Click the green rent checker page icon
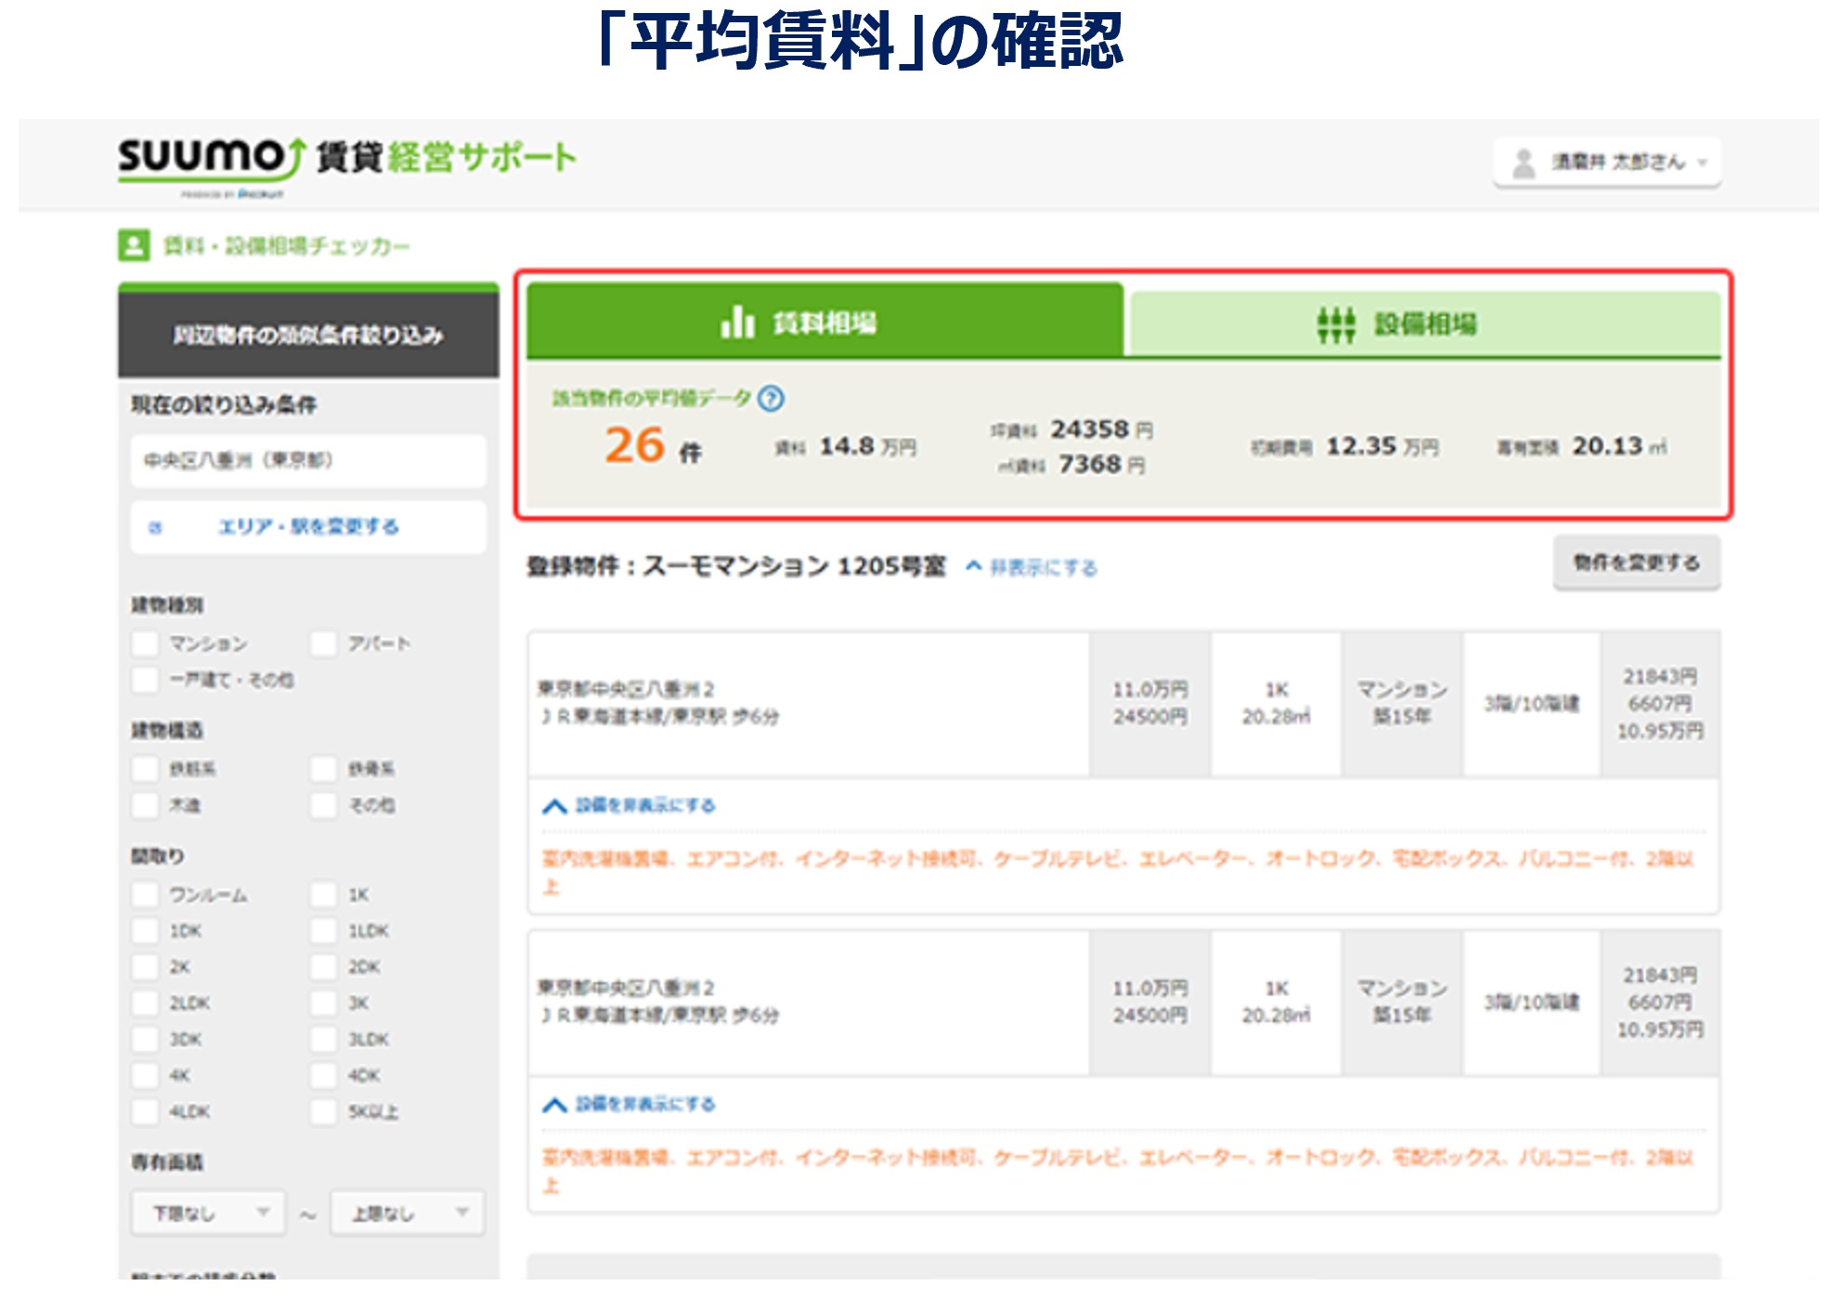This screenshot has height=1299, width=1831. (134, 246)
